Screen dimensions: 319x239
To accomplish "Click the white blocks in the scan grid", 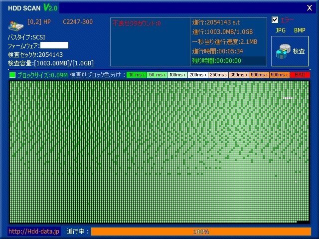I will [x=288, y=98].
